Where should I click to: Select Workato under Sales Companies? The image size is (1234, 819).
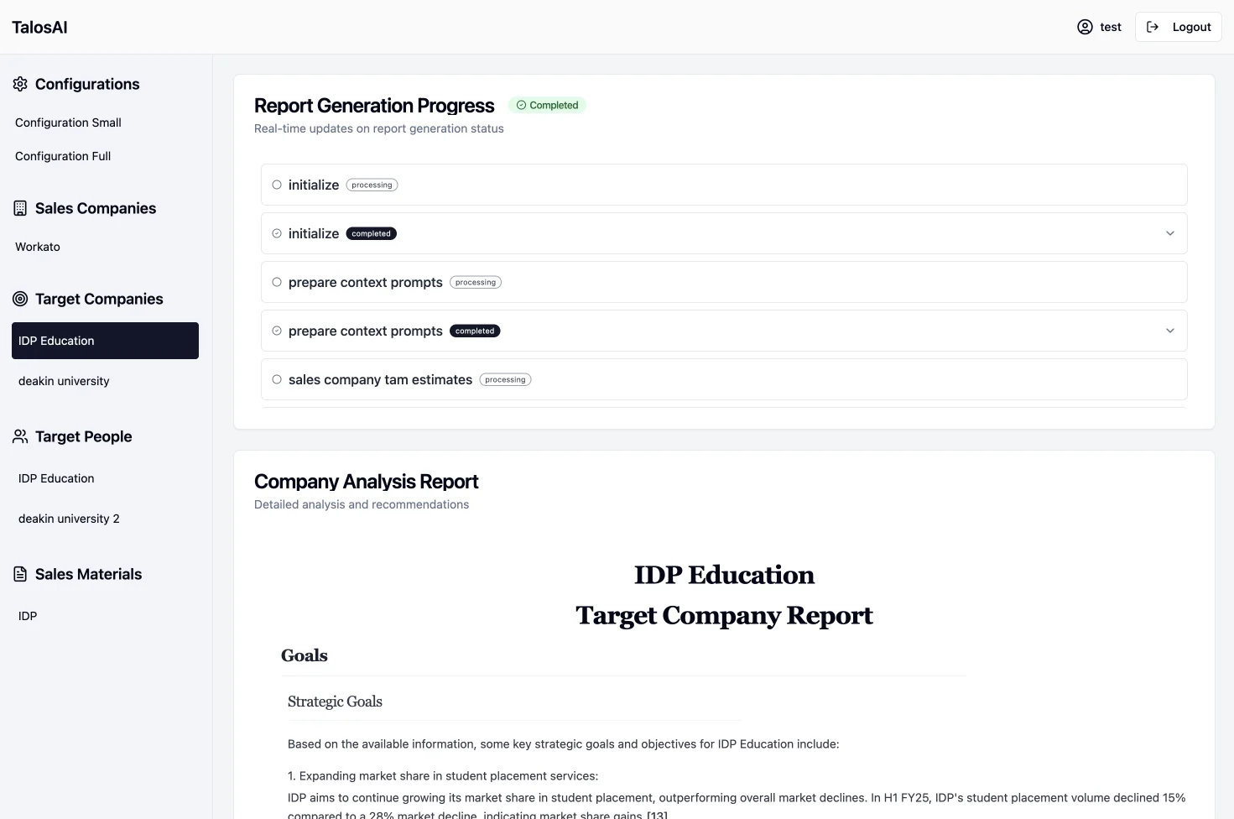pos(38,247)
